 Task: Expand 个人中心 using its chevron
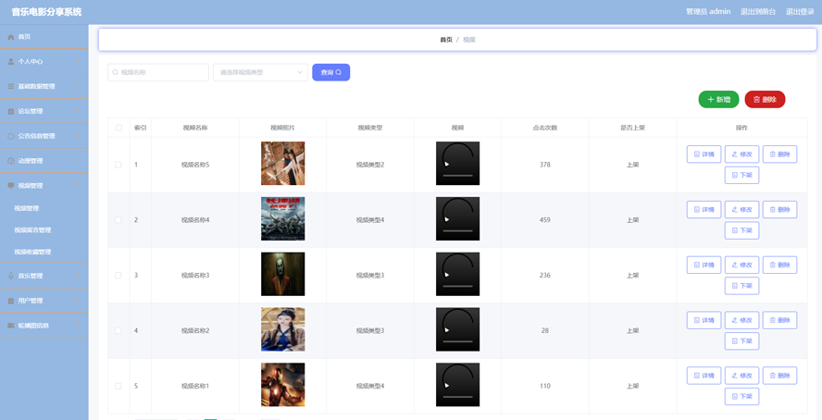point(78,62)
